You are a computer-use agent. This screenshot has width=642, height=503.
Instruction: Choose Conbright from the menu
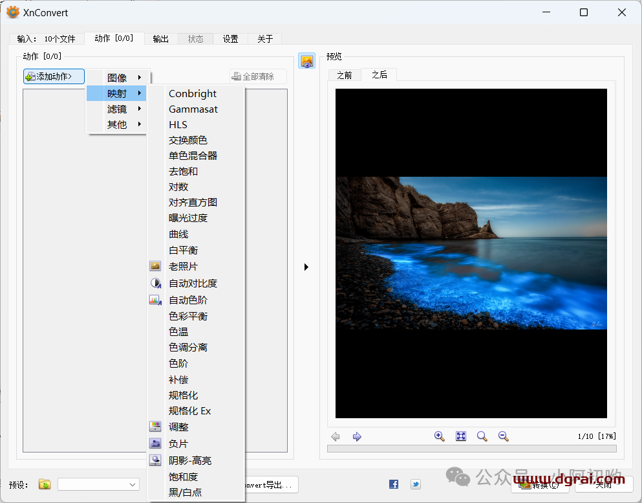tap(196, 93)
